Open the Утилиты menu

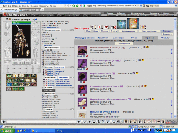coord(26,6)
